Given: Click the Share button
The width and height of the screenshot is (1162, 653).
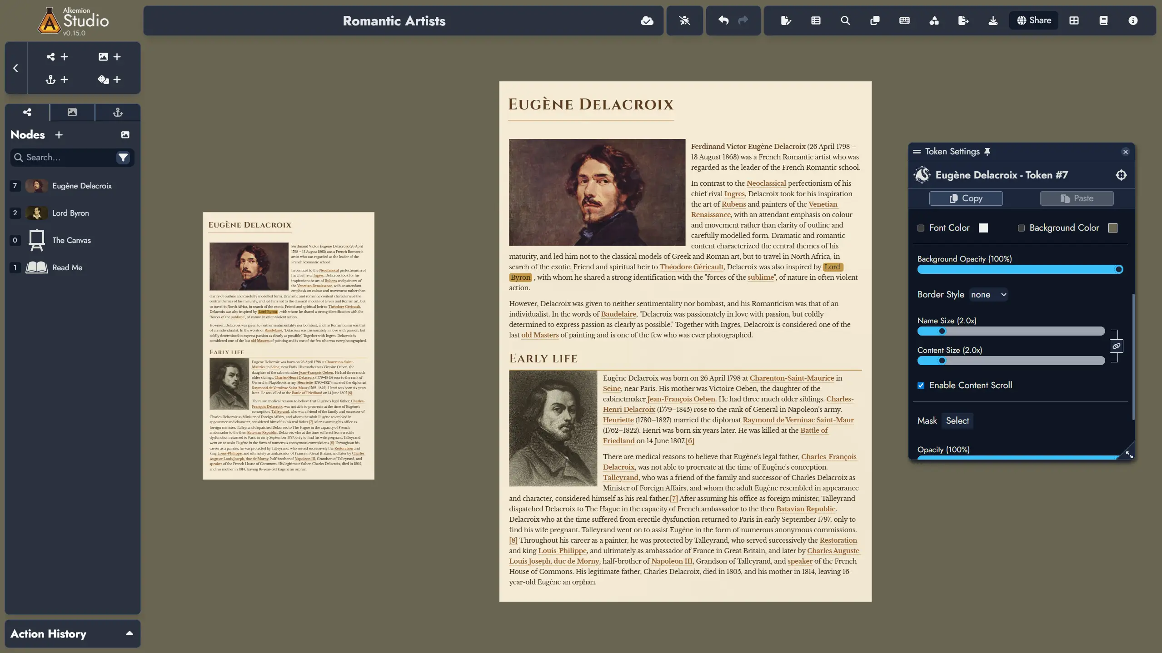Looking at the screenshot, I should click(1033, 20).
